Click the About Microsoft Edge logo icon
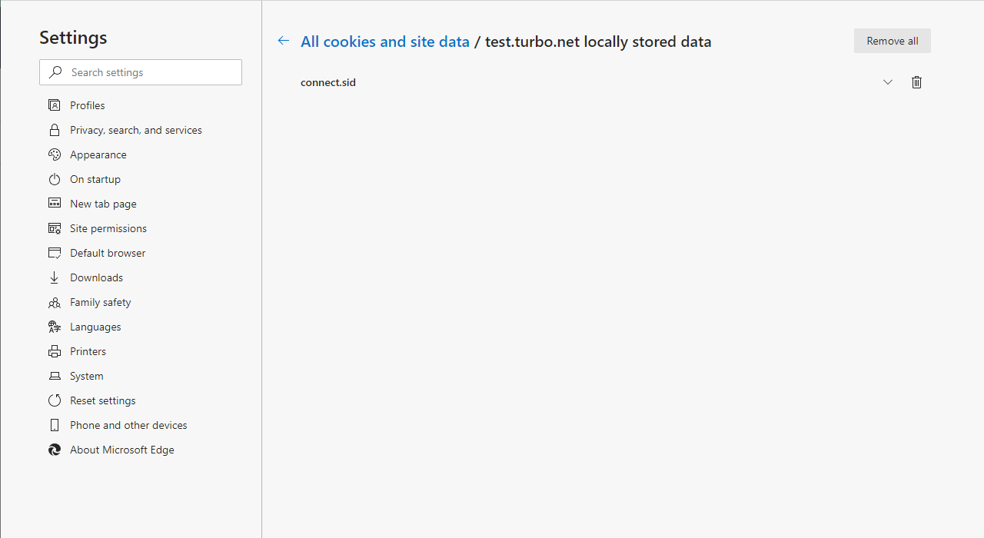 (54, 450)
